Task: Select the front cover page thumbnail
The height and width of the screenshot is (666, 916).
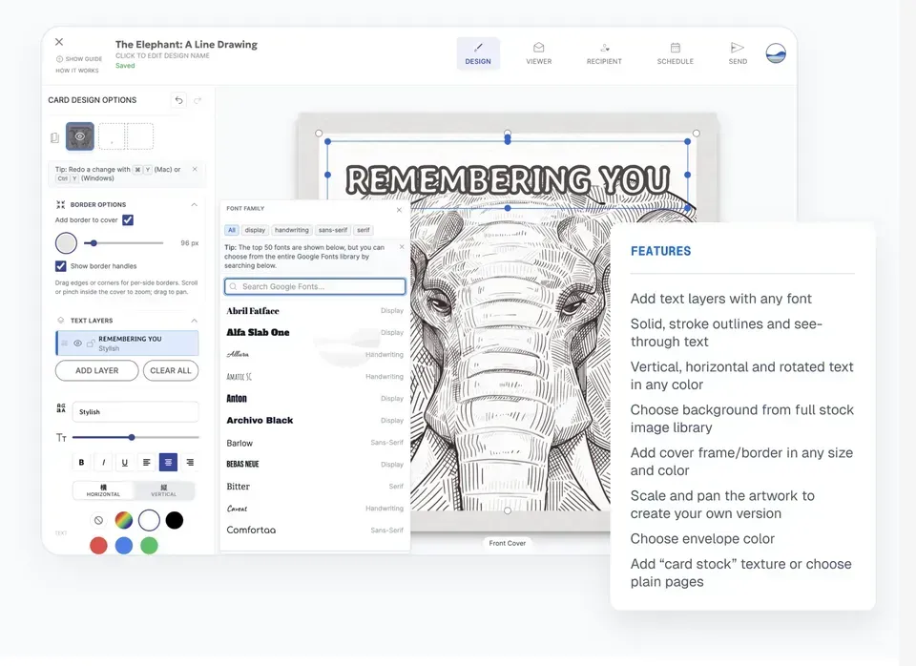Action: coord(80,136)
